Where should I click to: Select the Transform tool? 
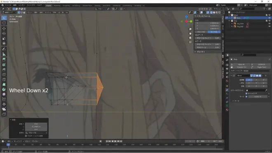point(4,44)
